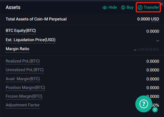Click the Transfer arrows icon
Image resolution: width=164 pixels, height=117 pixels.
(x=140, y=8)
